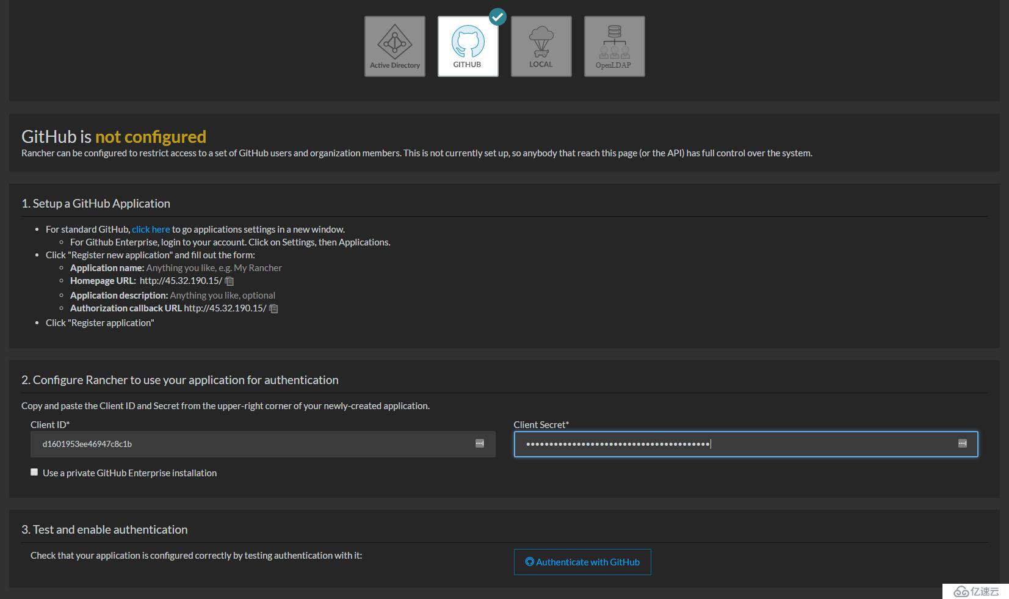Viewport: 1009px width, 599px height.
Task: Open password manager icon in Client ID field
Action: coord(480,443)
